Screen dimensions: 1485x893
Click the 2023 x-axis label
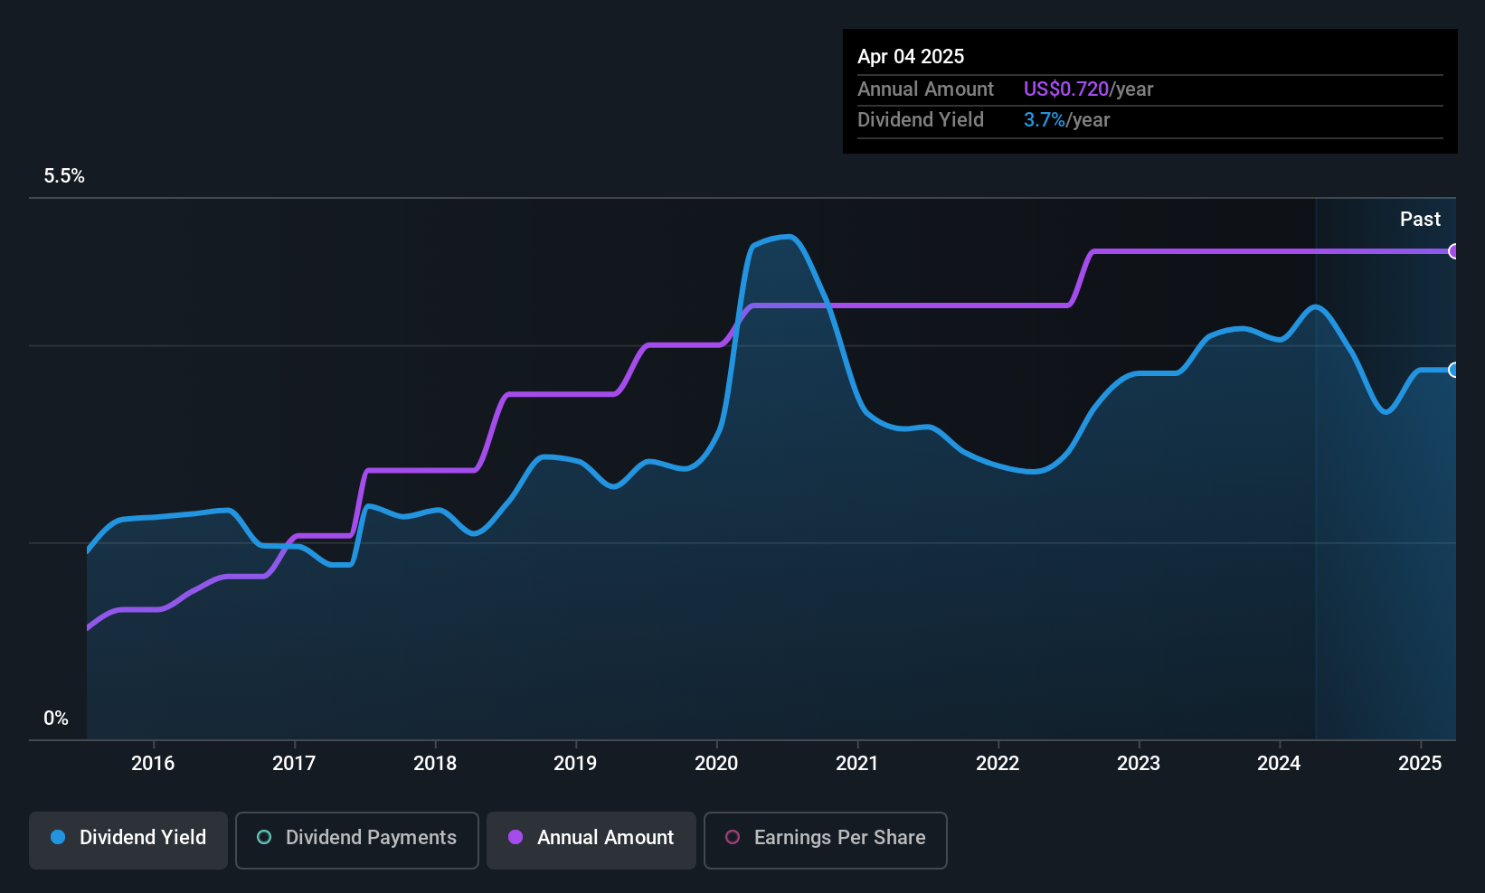point(1139,764)
